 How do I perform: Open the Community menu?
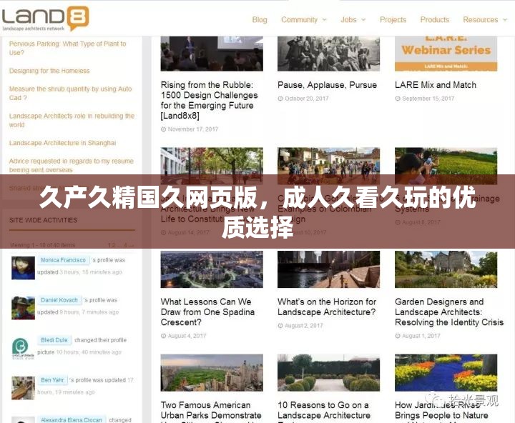299,20
